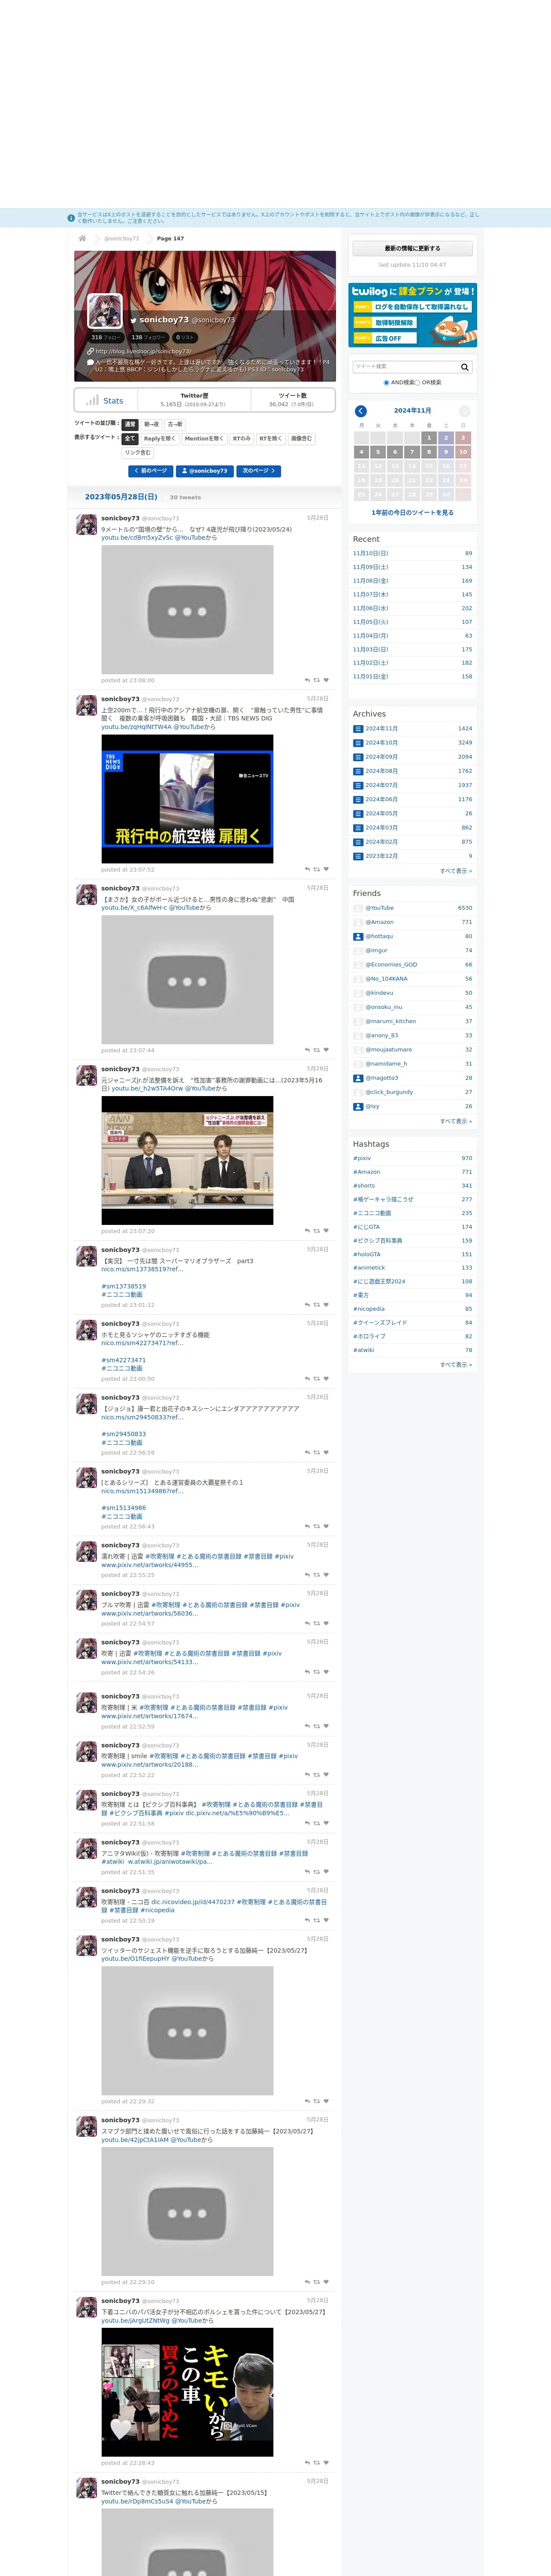This screenshot has height=2576, width=551.
Task: Go to previous month in calendar
Action: tap(361, 411)
